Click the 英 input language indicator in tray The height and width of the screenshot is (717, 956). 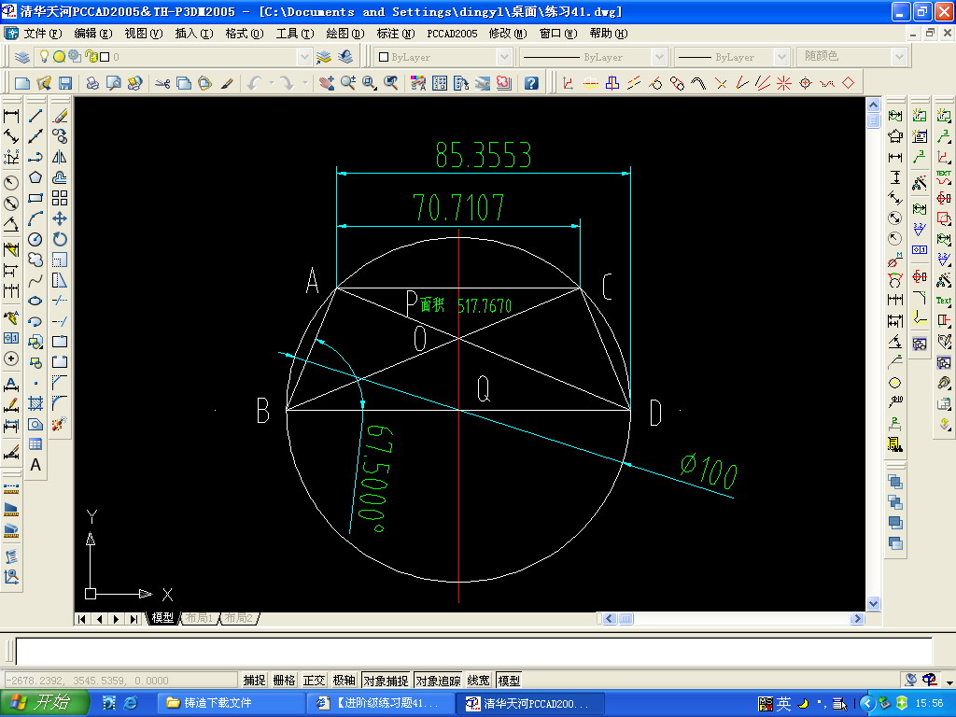click(x=784, y=704)
